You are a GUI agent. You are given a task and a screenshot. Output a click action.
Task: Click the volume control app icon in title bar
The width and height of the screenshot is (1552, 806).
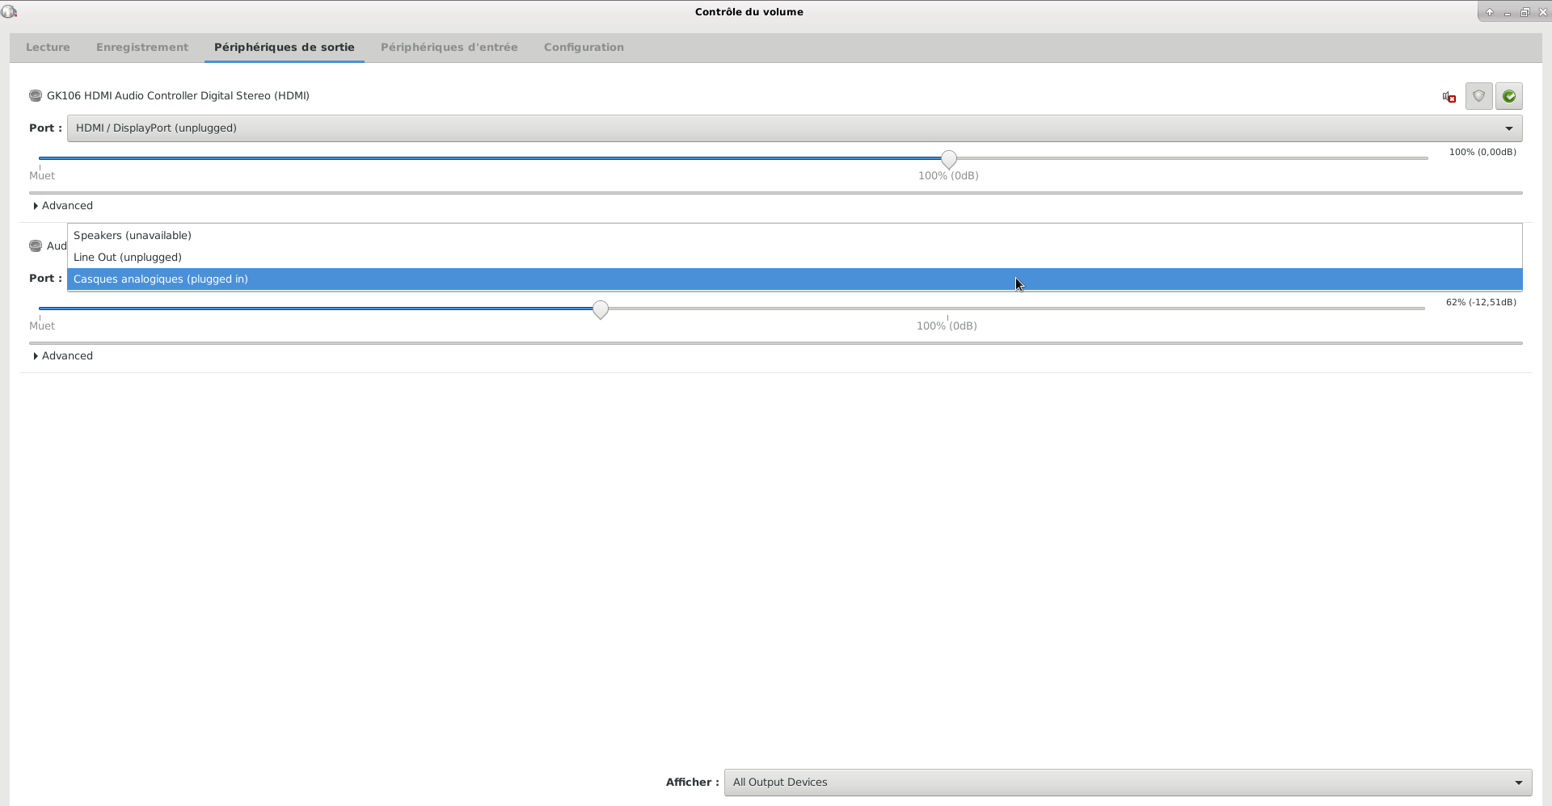9,11
